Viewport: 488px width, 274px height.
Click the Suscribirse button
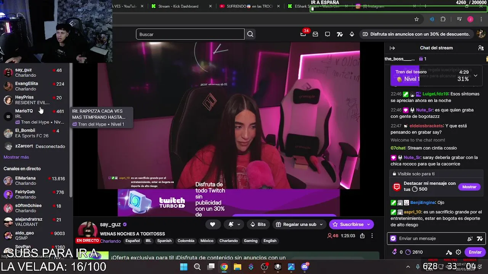pyautogui.click(x=352, y=225)
